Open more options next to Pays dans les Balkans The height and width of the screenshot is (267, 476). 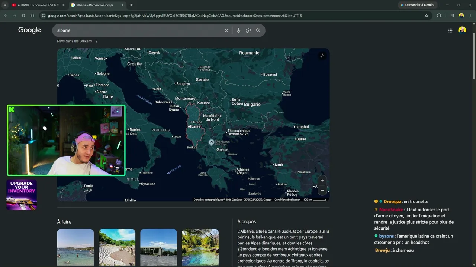pyautogui.click(x=96, y=41)
